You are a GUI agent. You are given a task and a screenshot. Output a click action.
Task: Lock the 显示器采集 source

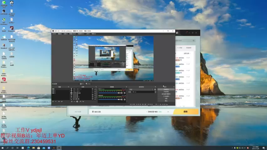click(95, 99)
